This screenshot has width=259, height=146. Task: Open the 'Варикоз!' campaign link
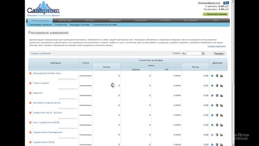(x=38, y=93)
